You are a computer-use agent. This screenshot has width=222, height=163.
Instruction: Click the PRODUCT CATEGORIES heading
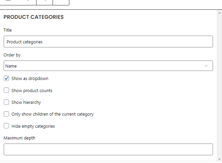pos(33,17)
